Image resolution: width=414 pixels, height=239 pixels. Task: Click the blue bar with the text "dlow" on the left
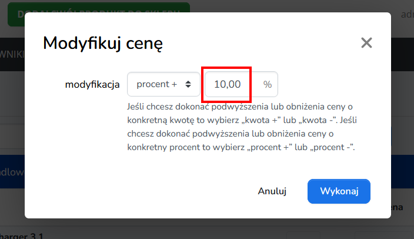[12, 172]
